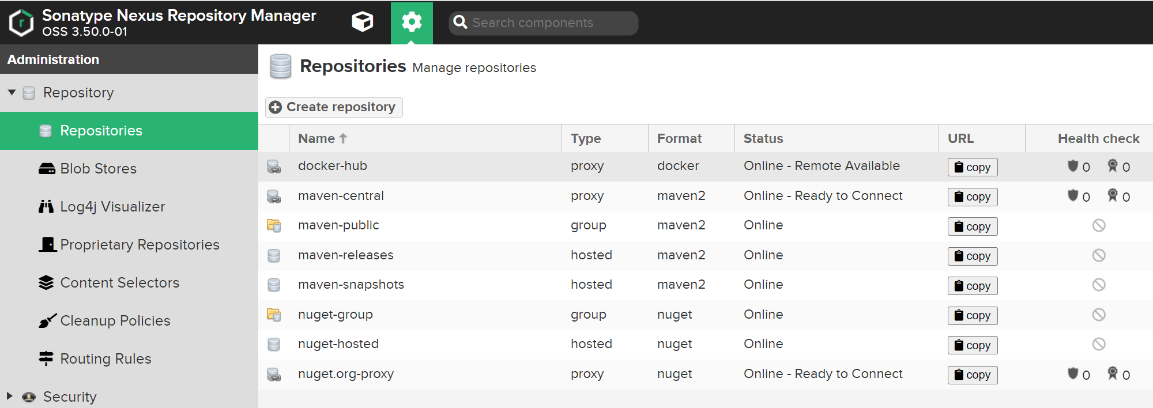
Task: Click the Blob Stores drive icon
Action: point(46,169)
